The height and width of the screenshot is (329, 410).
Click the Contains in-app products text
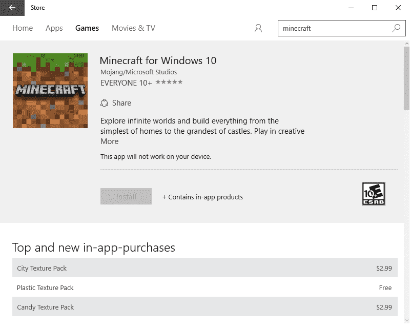tap(202, 197)
